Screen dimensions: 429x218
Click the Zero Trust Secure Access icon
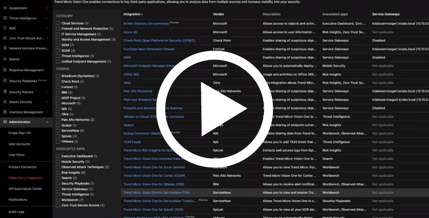click(5, 38)
